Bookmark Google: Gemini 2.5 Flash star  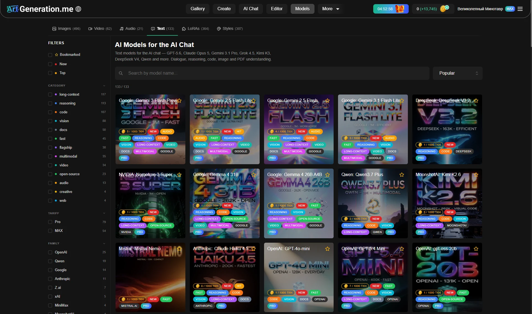(x=328, y=101)
